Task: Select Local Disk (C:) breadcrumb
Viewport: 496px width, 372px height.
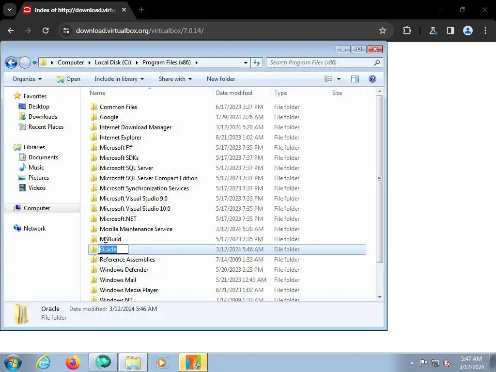Action: 113,62
